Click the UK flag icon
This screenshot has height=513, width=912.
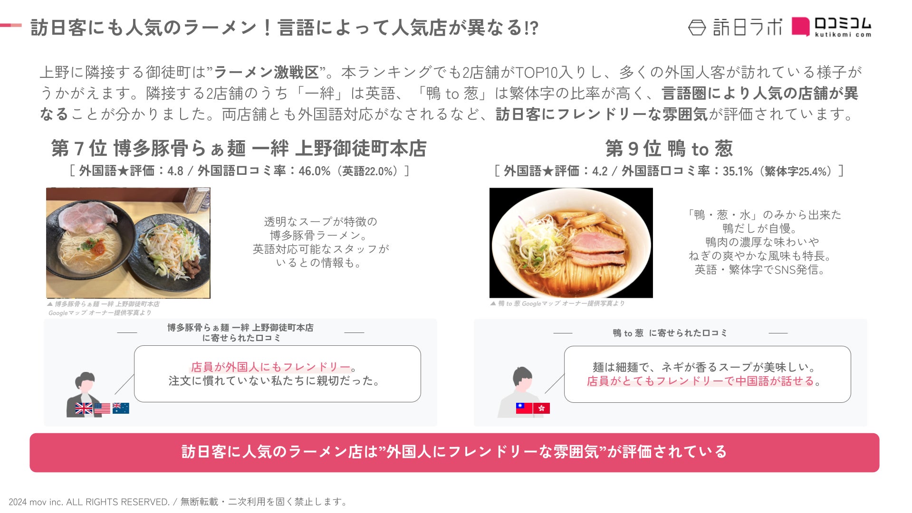[84, 408]
